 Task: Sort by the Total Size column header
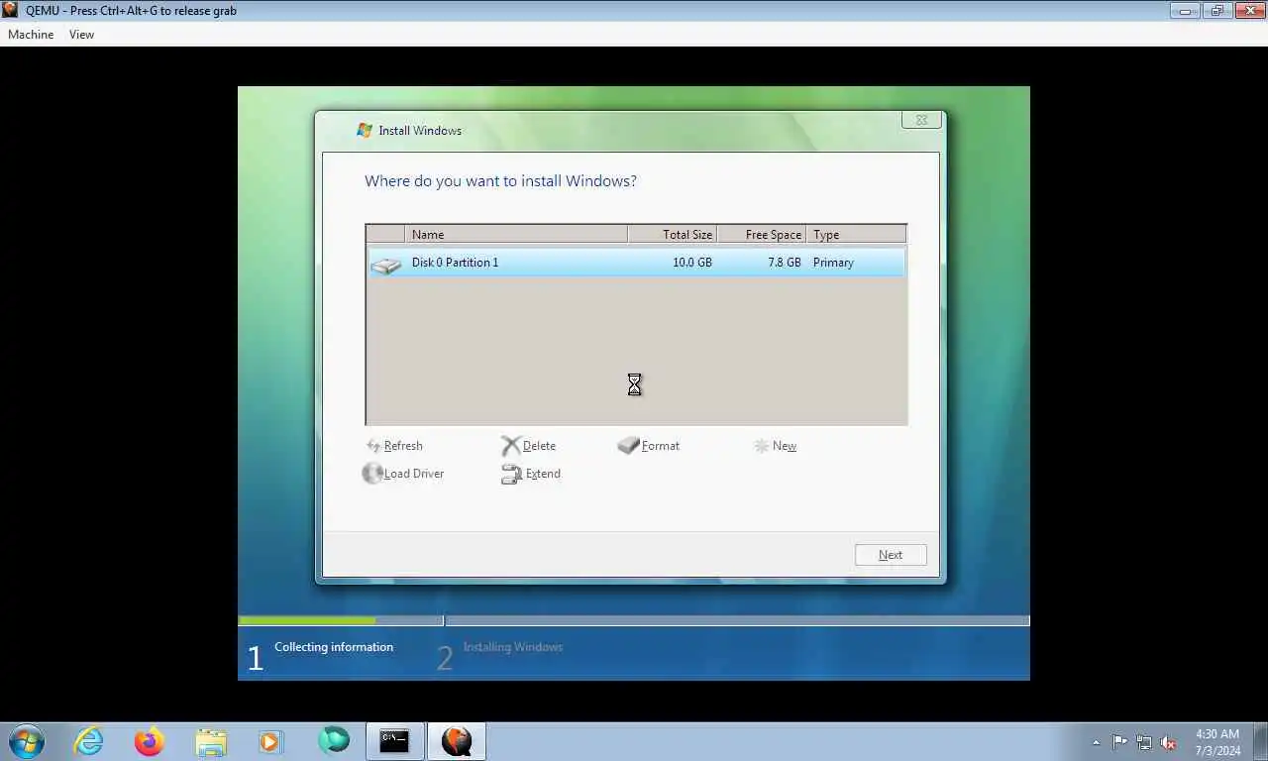[x=673, y=235]
